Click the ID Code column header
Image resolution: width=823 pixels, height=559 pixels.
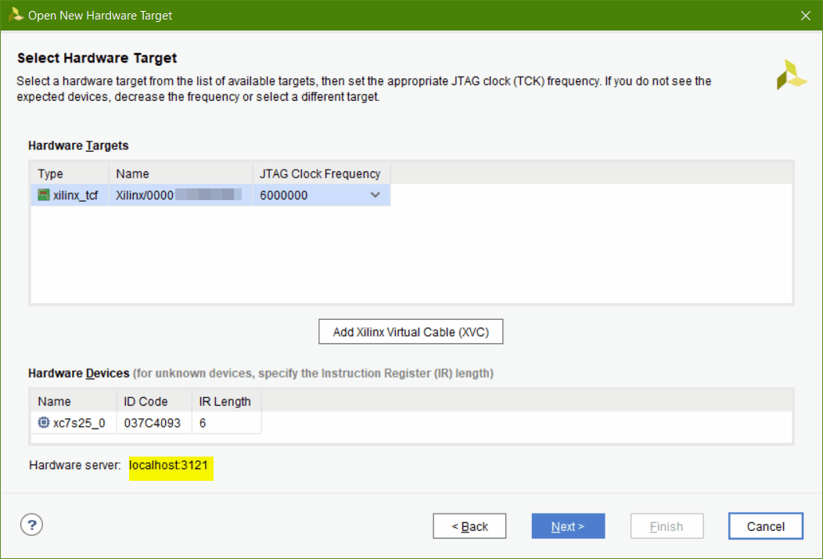(154, 401)
